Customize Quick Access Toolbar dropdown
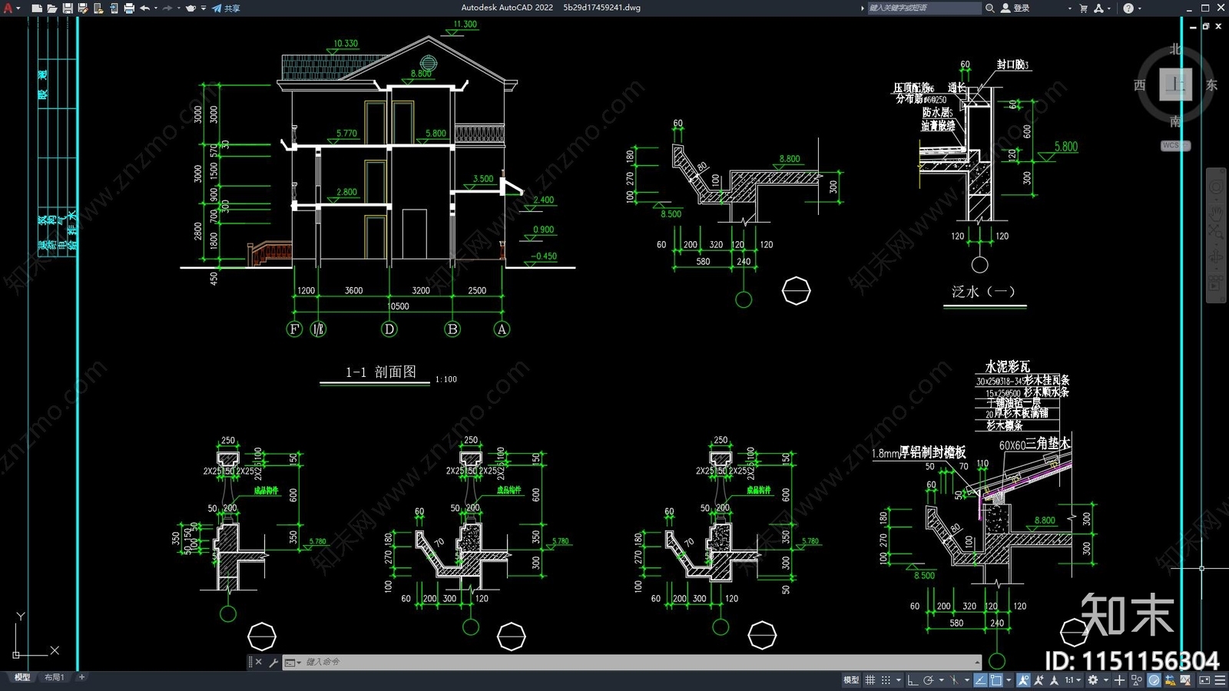 204,8
